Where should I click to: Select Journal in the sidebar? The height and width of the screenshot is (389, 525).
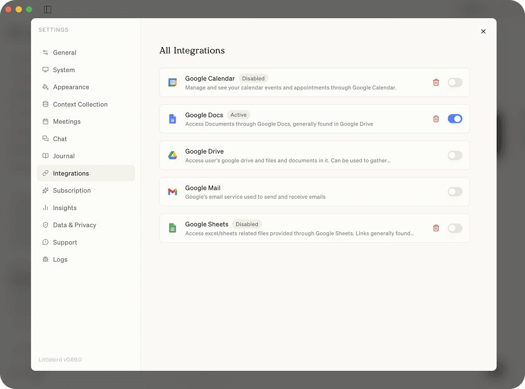tap(86, 156)
